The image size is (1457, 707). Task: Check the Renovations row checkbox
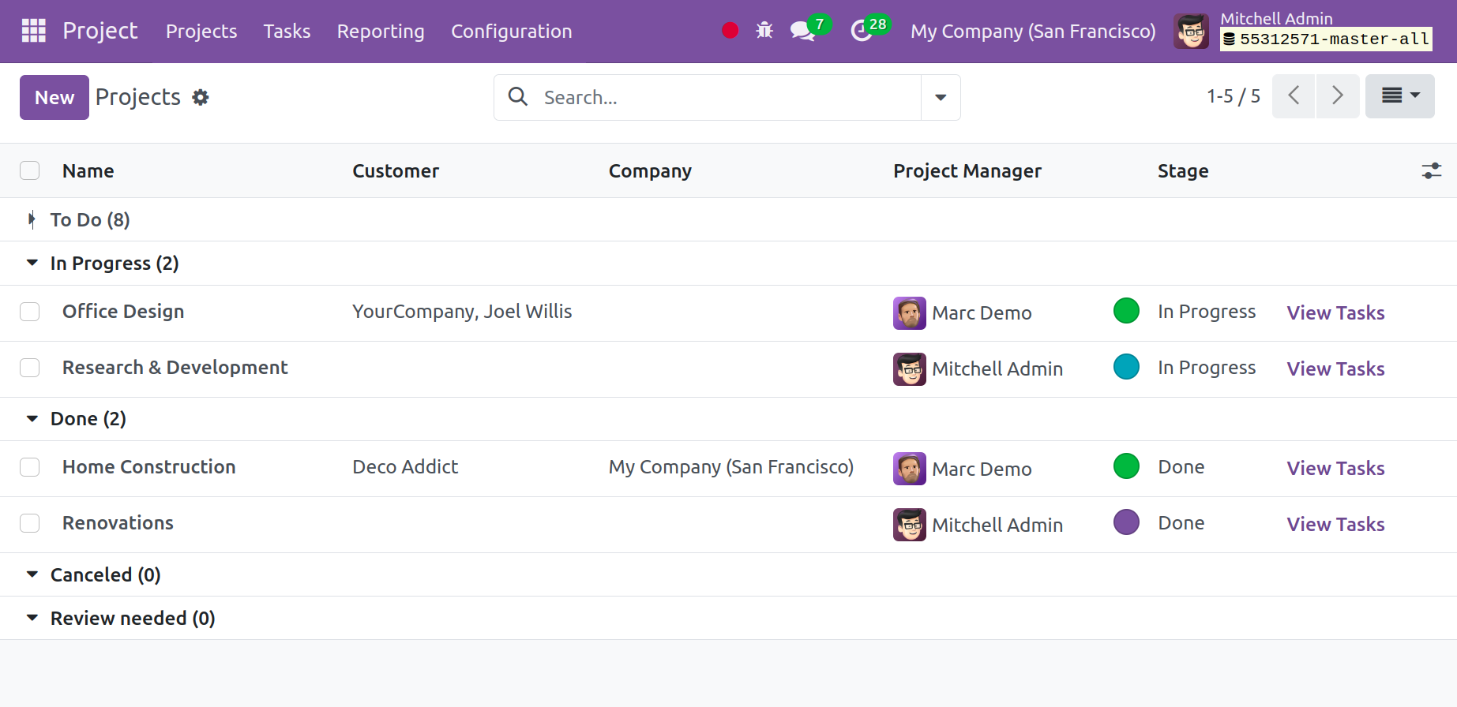pos(30,523)
